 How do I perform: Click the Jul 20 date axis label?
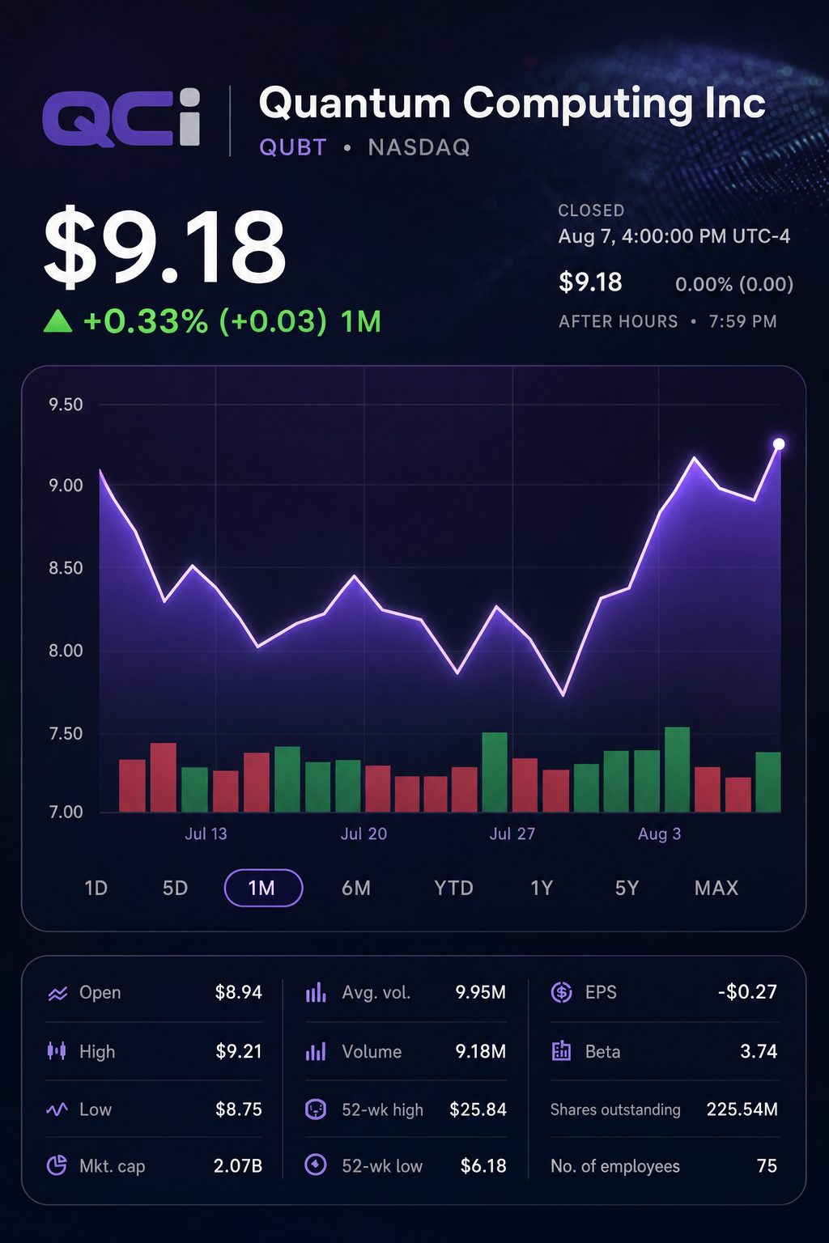pyautogui.click(x=363, y=834)
